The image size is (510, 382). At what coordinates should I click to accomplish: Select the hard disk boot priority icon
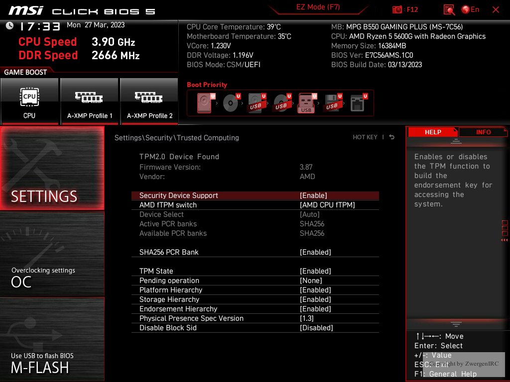(x=205, y=103)
